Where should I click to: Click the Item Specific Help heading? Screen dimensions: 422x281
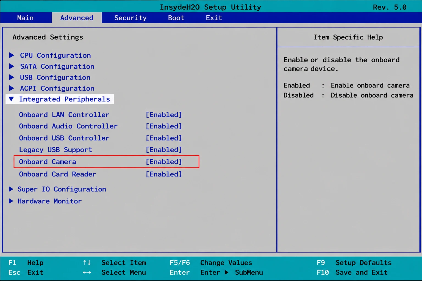tap(348, 37)
